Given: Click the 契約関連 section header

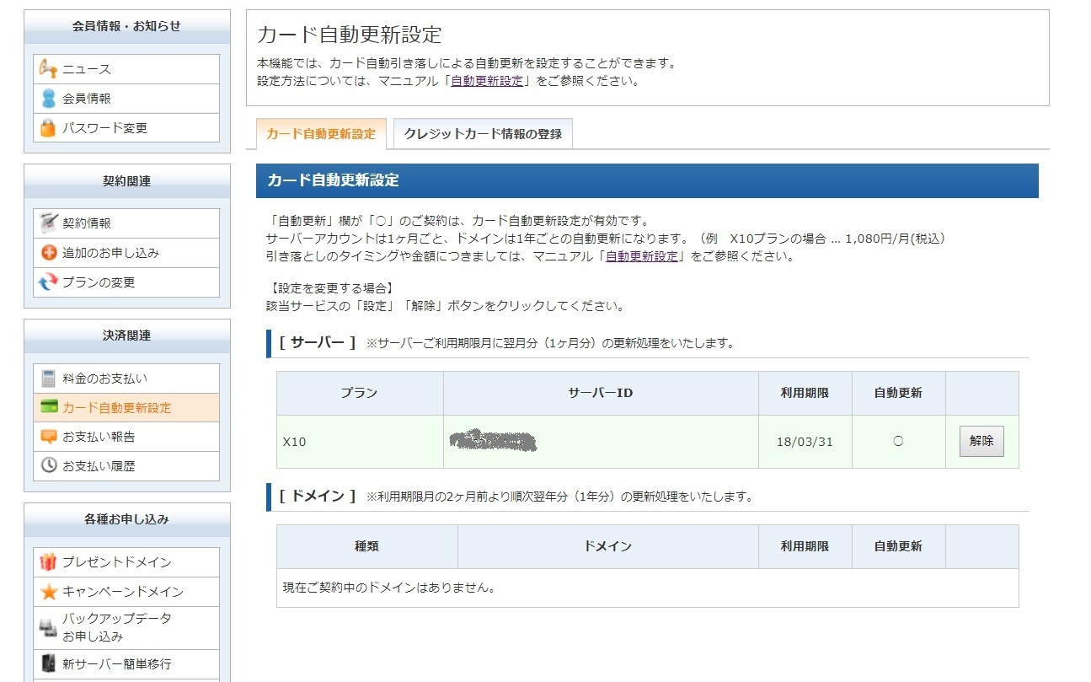Looking at the screenshot, I should (127, 181).
